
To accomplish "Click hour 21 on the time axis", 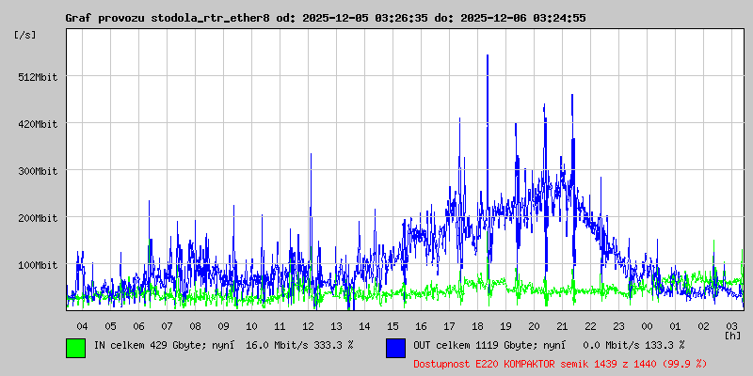I will [562, 325].
